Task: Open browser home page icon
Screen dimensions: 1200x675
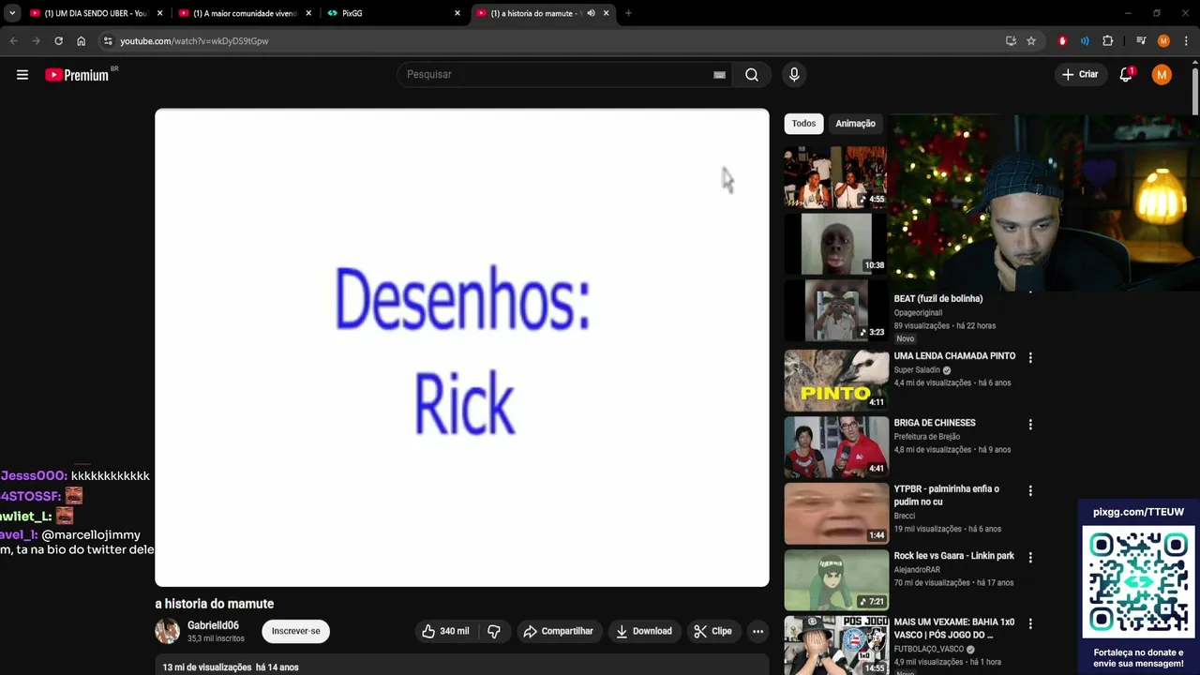Action: click(x=81, y=41)
